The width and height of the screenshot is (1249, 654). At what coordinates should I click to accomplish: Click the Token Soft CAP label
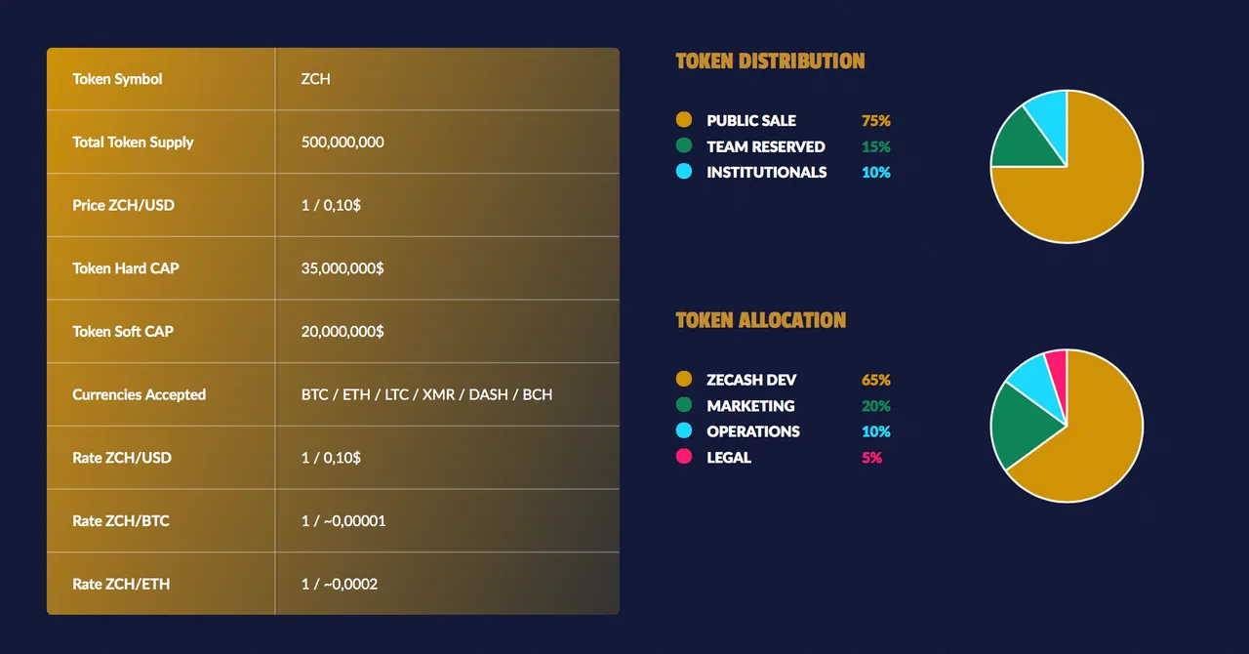click(x=123, y=332)
